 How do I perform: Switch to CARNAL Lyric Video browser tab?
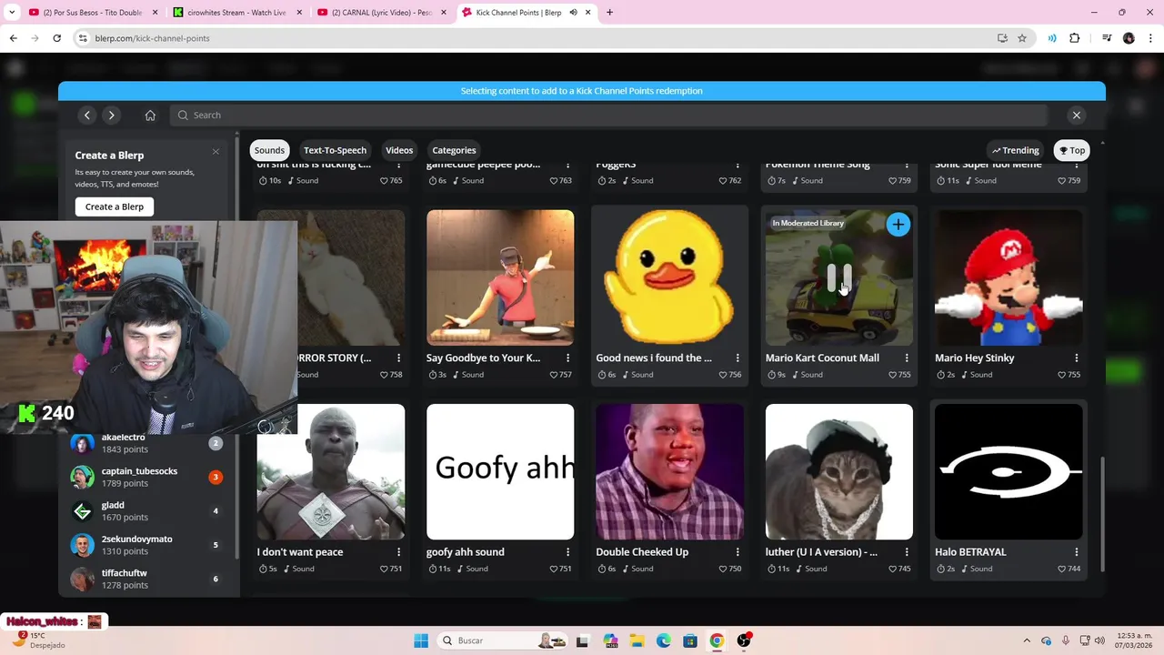click(x=380, y=13)
